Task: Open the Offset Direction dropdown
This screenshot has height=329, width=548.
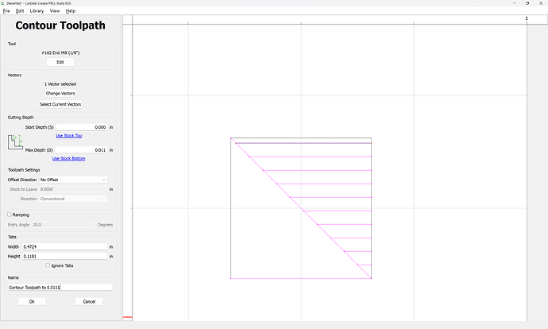Action: 73,180
